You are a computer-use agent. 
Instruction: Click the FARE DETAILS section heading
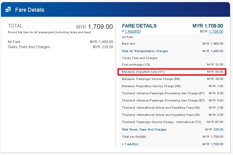139,26
